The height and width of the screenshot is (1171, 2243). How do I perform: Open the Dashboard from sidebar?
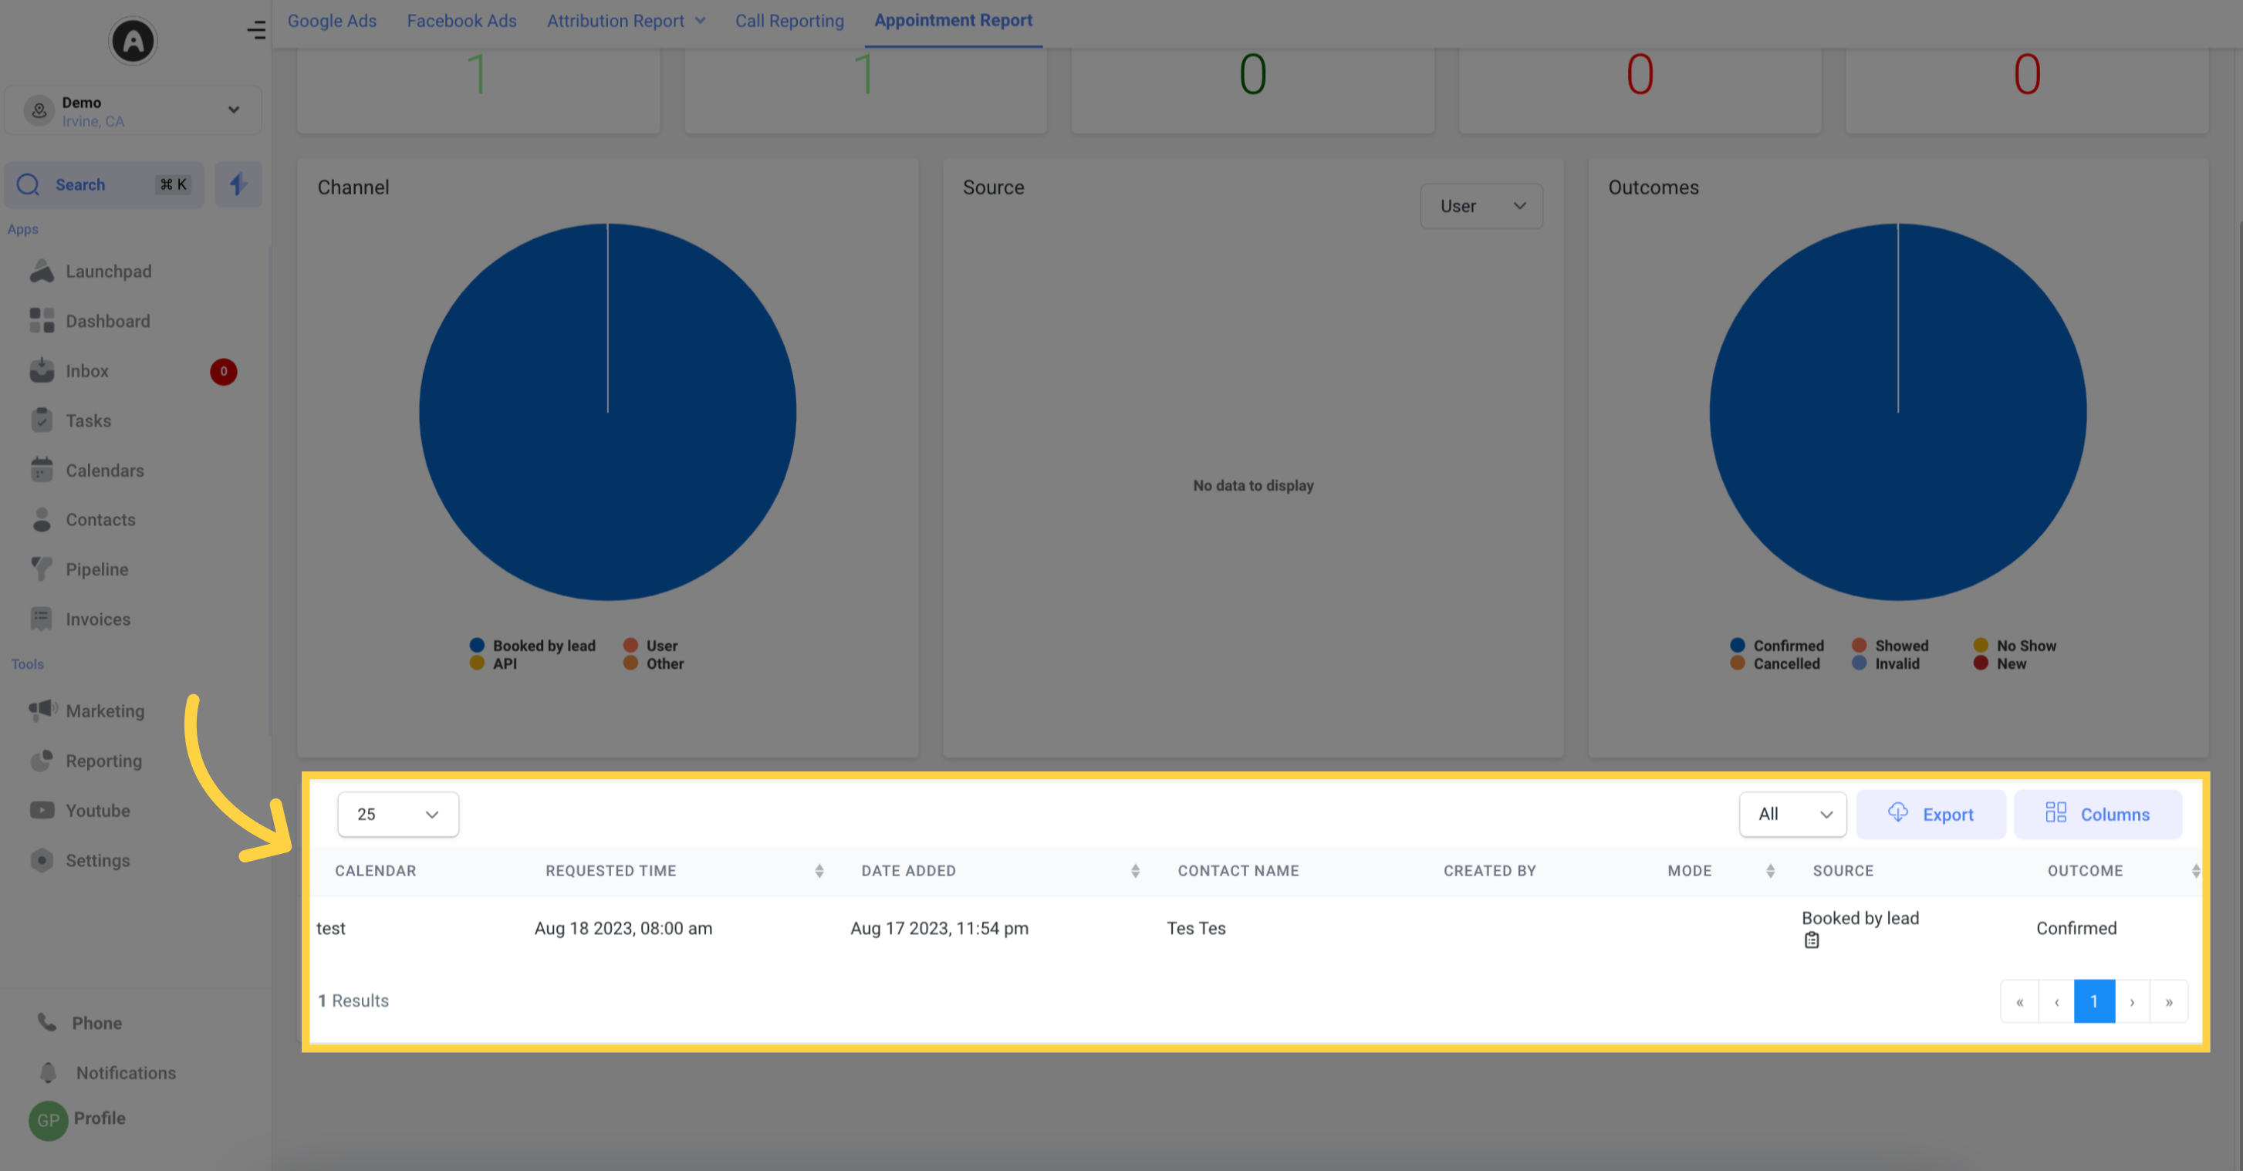tap(106, 320)
